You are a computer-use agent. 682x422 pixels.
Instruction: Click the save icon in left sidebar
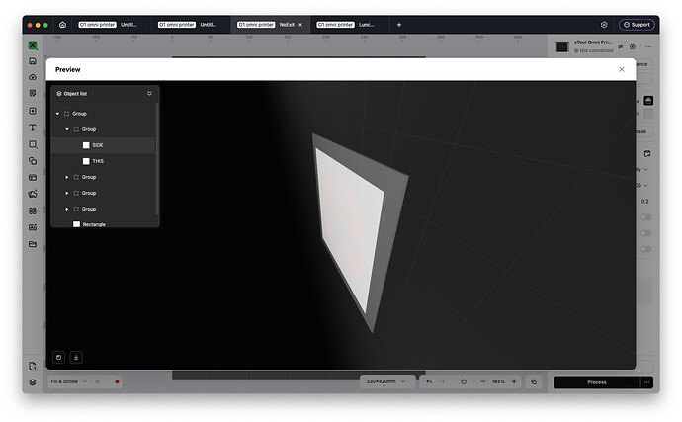[33, 61]
